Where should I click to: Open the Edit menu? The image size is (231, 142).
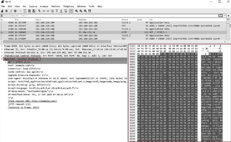point(10,6)
